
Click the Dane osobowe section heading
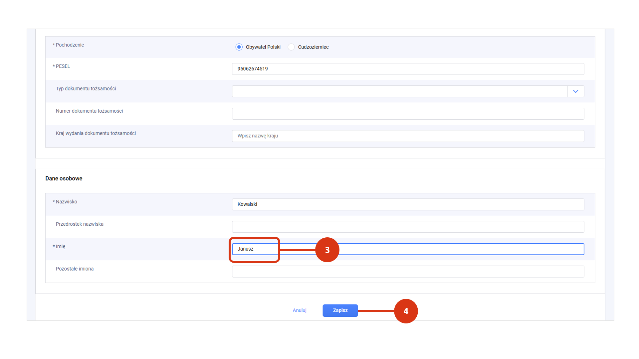(x=64, y=179)
